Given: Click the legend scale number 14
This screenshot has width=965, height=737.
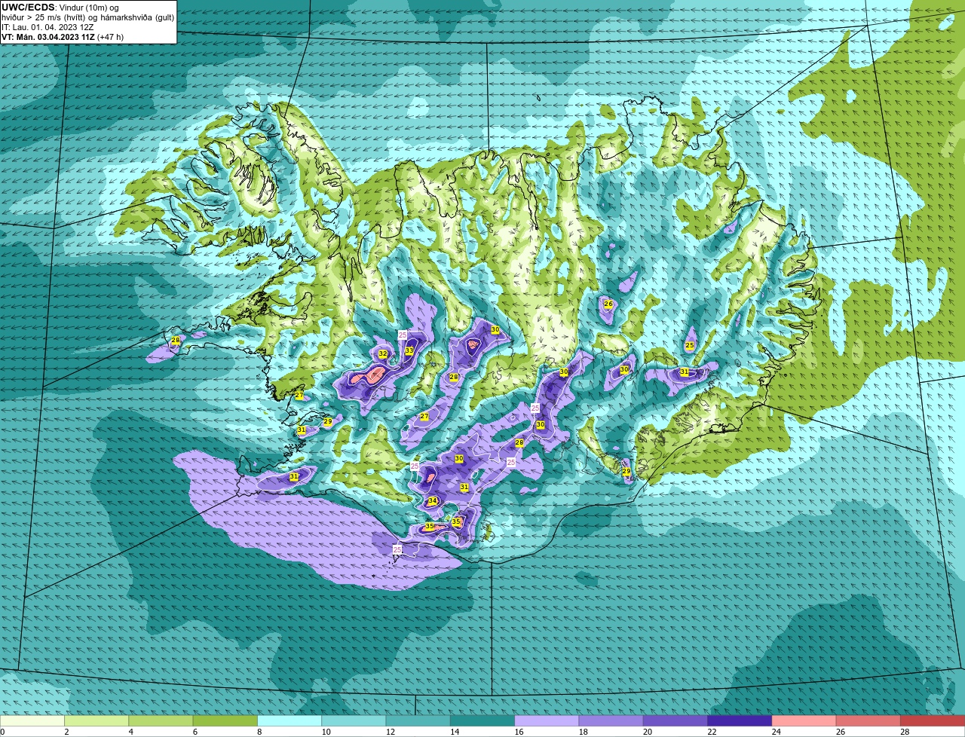Looking at the screenshot, I should (x=454, y=732).
